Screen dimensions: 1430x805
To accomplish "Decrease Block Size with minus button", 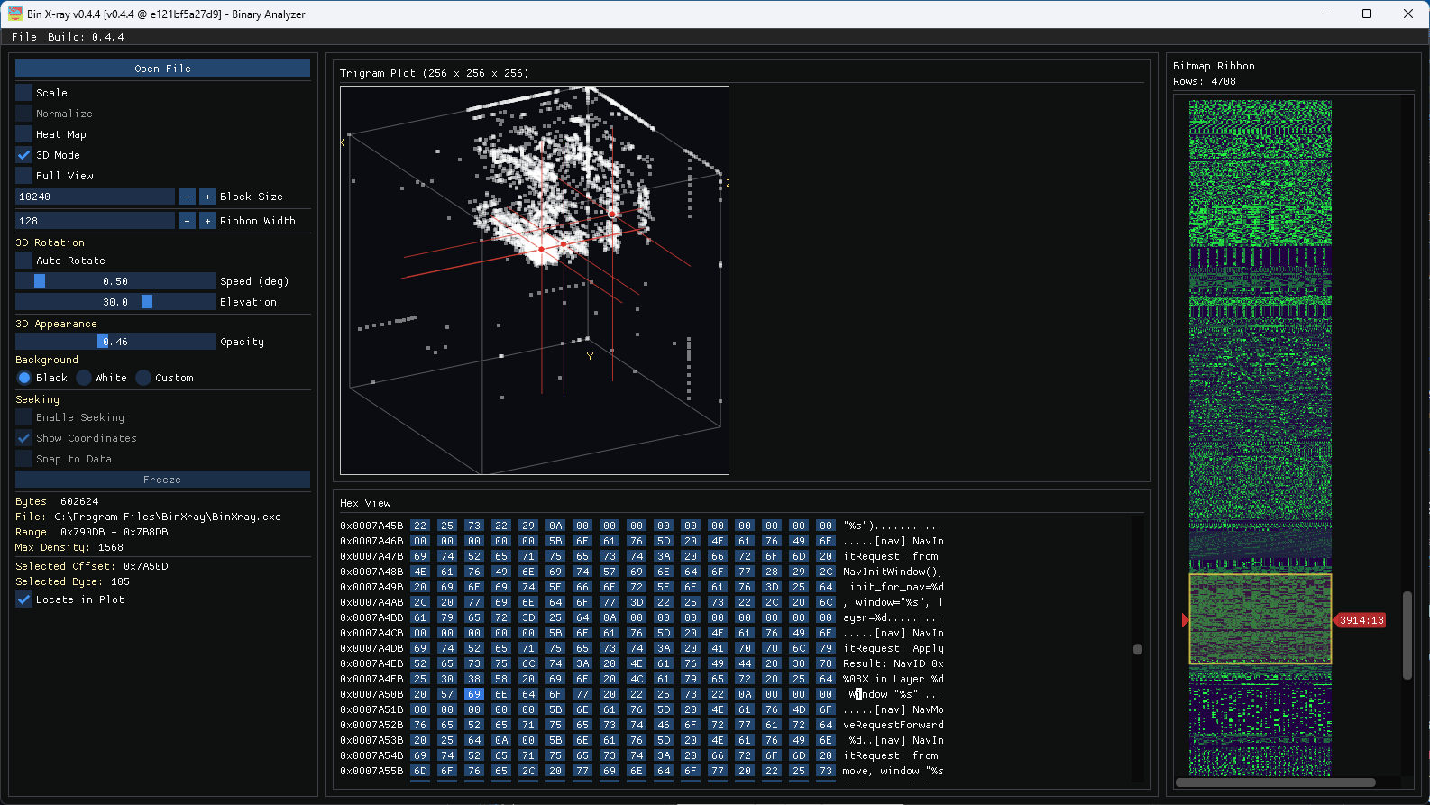I will click(x=187, y=197).
